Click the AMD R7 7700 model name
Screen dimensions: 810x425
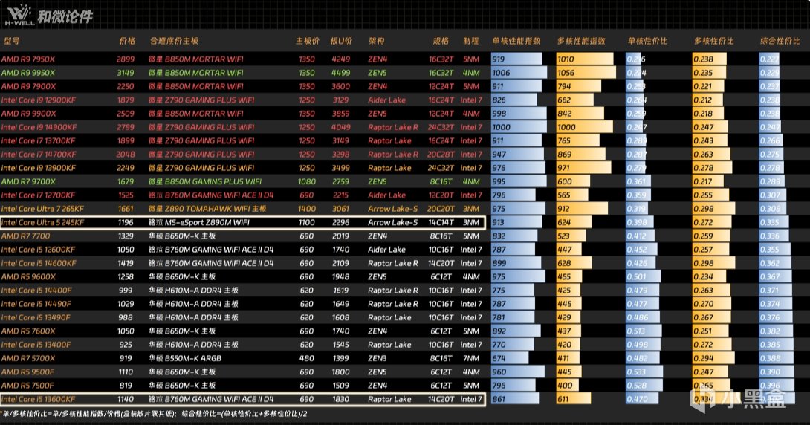pos(26,236)
